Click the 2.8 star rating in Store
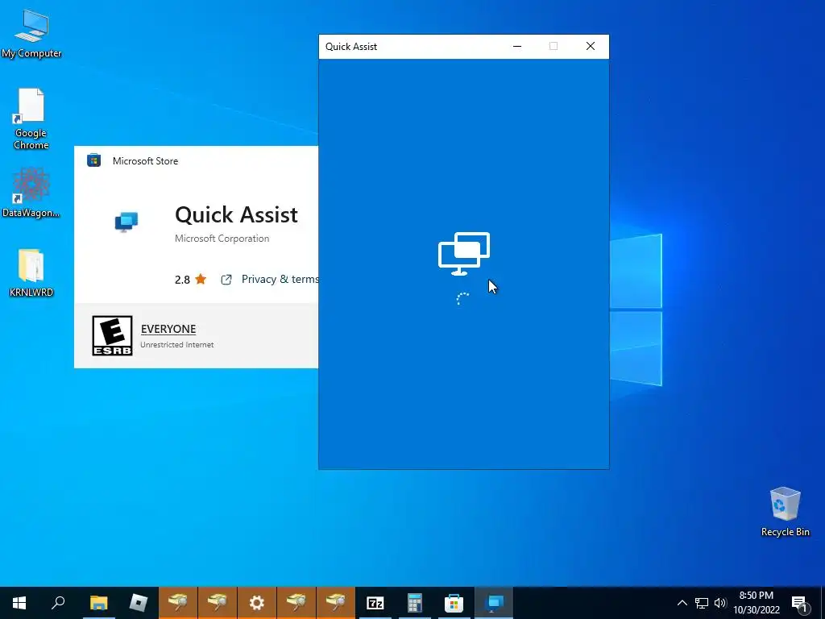 (190, 280)
